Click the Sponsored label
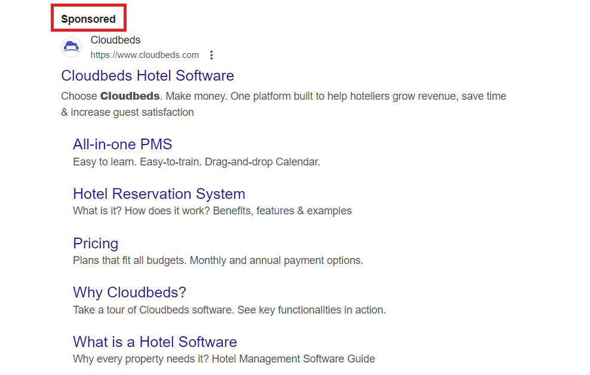 [88, 19]
